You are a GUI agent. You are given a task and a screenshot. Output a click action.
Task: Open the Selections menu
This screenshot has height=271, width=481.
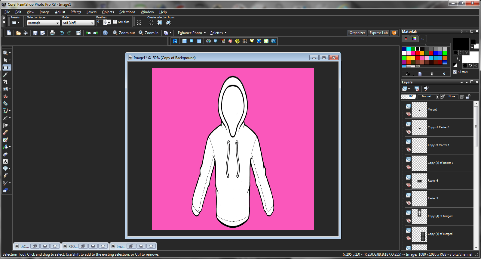click(127, 12)
